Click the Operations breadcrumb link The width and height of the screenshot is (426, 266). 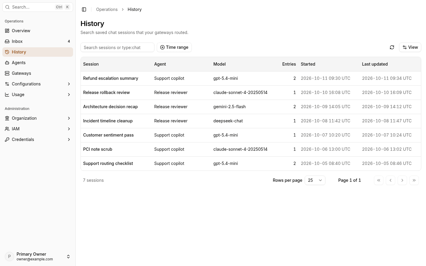coord(107,9)
